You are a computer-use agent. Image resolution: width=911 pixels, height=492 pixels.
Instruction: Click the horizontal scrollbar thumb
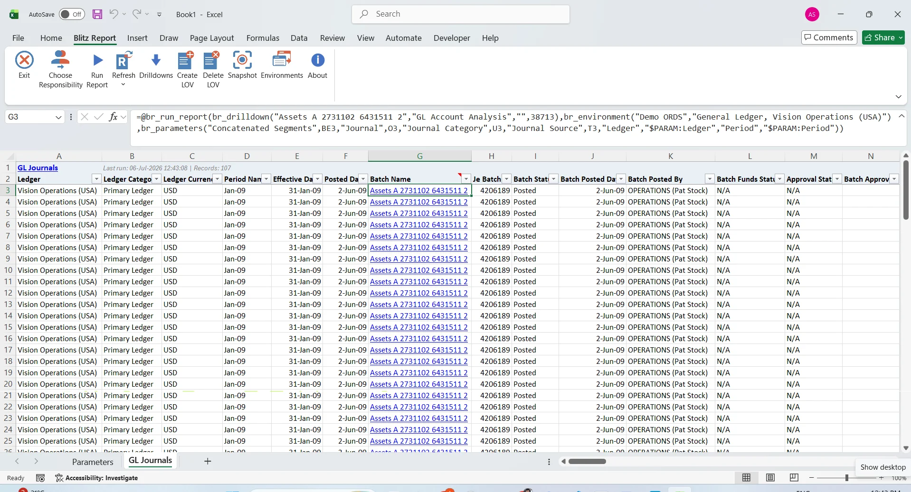coord(587,461)
